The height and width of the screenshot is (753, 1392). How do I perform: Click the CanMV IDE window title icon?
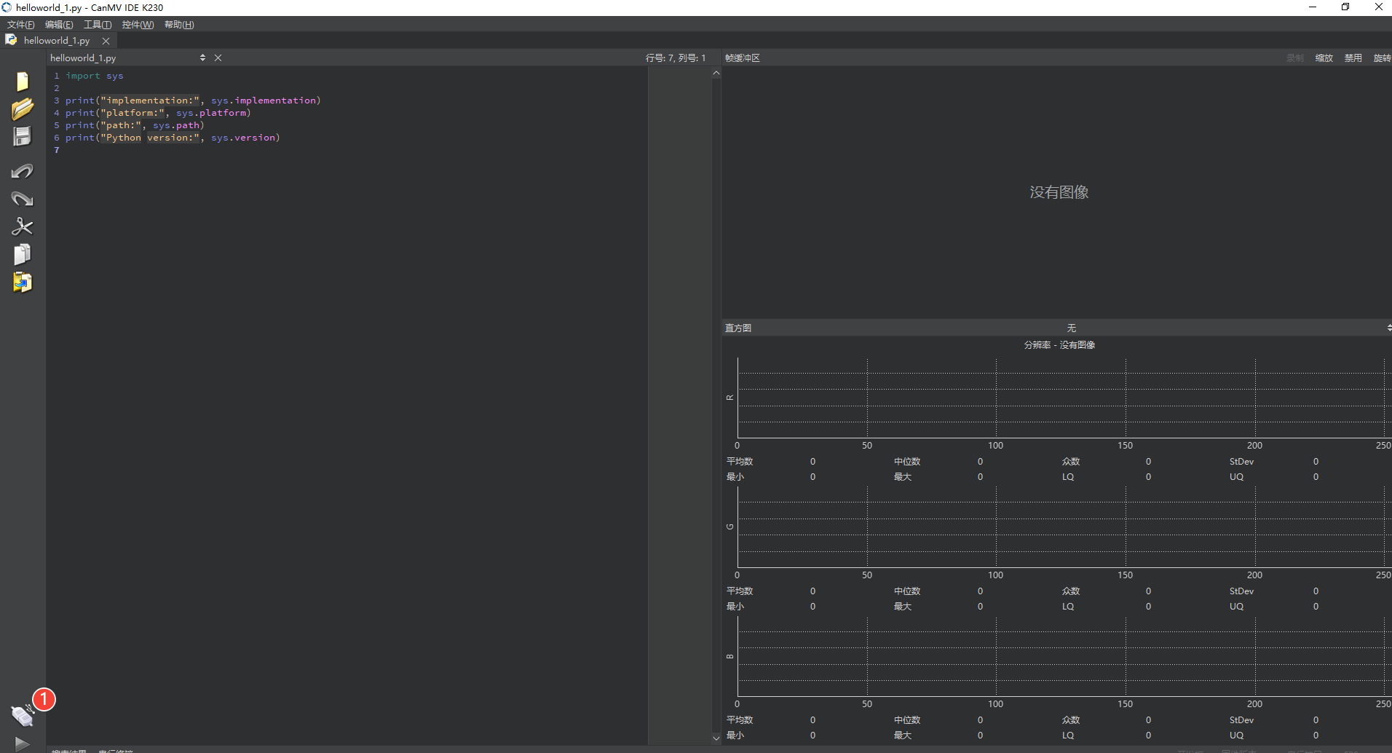pos(7,7)
